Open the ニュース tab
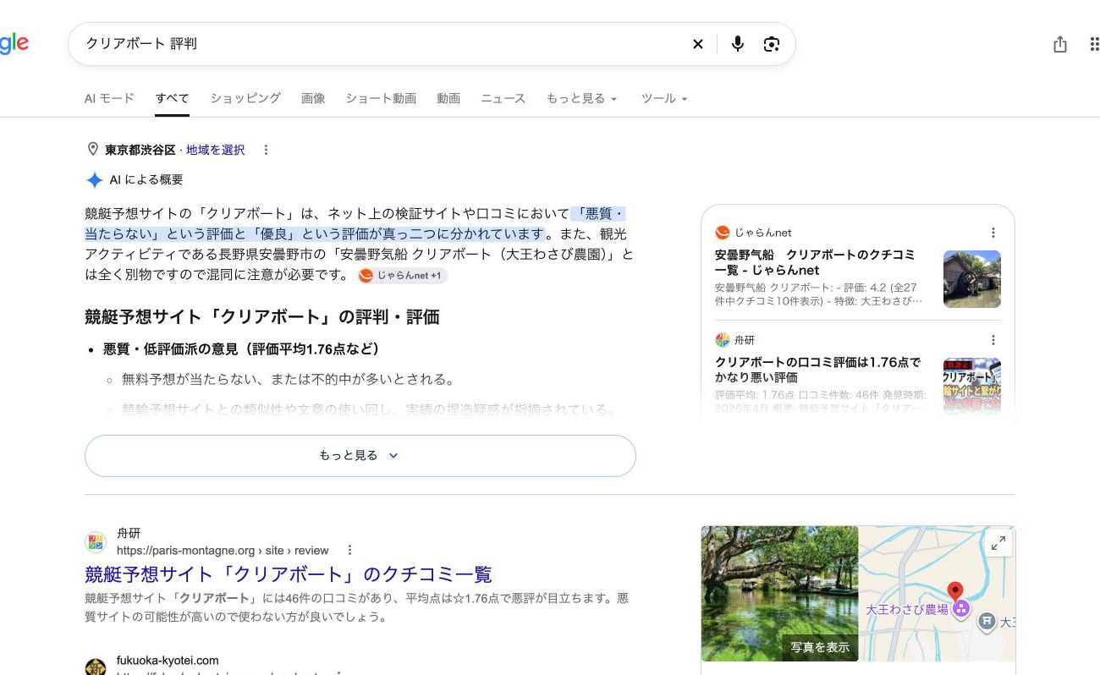Screen dimensions: 1100x675 503,99
